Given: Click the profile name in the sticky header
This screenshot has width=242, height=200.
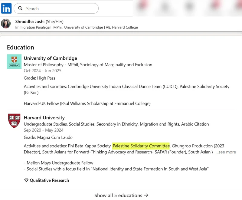Looking at the screenshot, I should point(30,21).
